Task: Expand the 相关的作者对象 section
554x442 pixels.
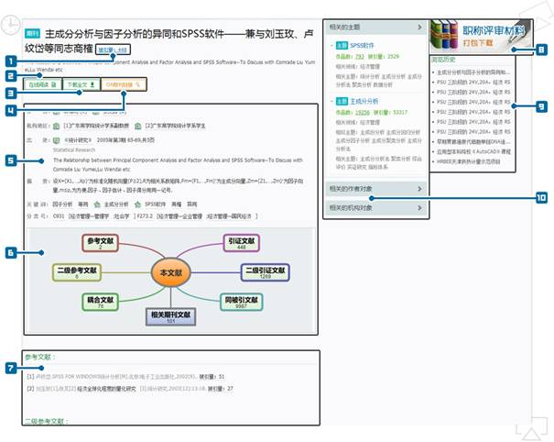Action: [x=375, y=189]
